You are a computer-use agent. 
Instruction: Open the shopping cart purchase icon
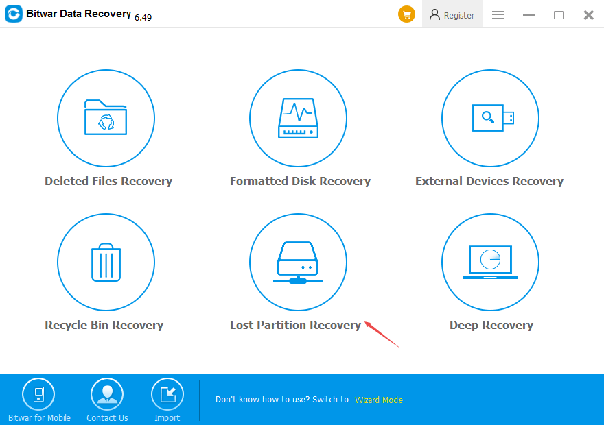click(406, 14)
